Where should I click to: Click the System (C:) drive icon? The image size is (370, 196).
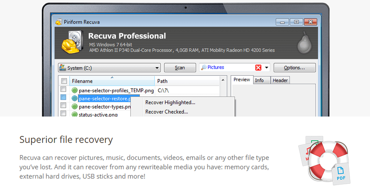point(63,68)
